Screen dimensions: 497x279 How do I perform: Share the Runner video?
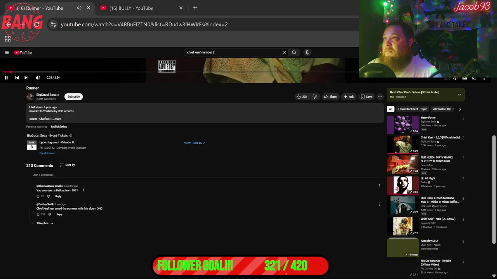point(330,96)
